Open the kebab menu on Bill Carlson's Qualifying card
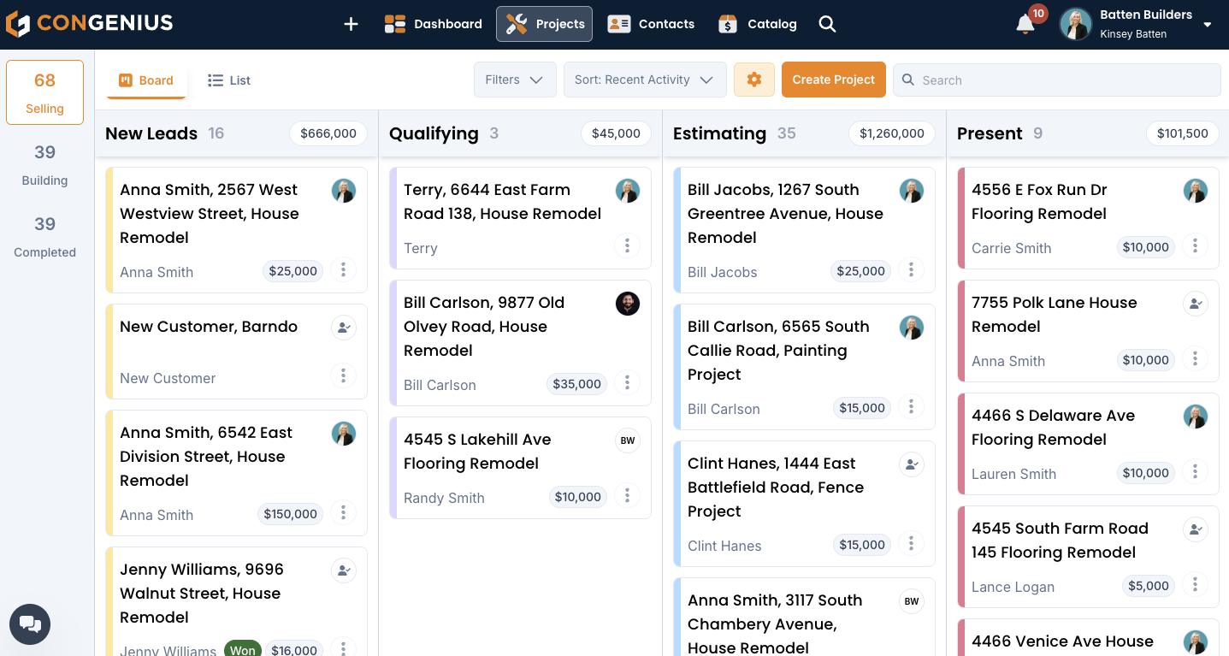Screen dimensions: 1229x656 (628, 382)
